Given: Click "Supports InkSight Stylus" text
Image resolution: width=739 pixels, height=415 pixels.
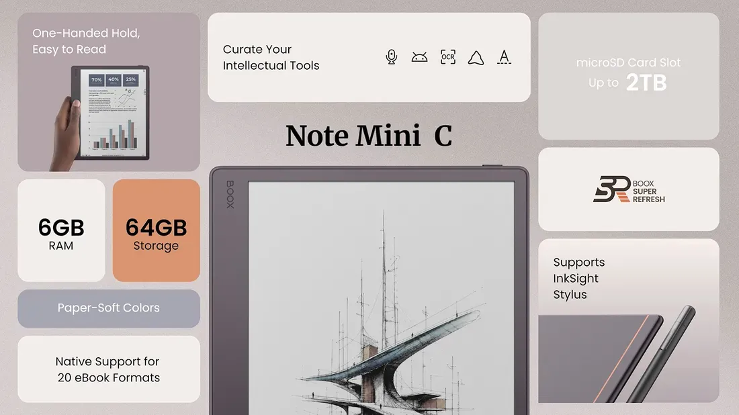Looking at the screenshot, I should pyautogui.click(x=578, y=279).
